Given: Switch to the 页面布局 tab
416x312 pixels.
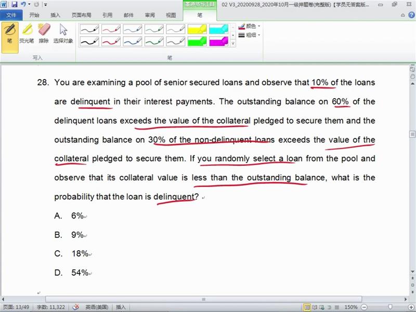Looking at the screenshot, I should tap(81, 15).
